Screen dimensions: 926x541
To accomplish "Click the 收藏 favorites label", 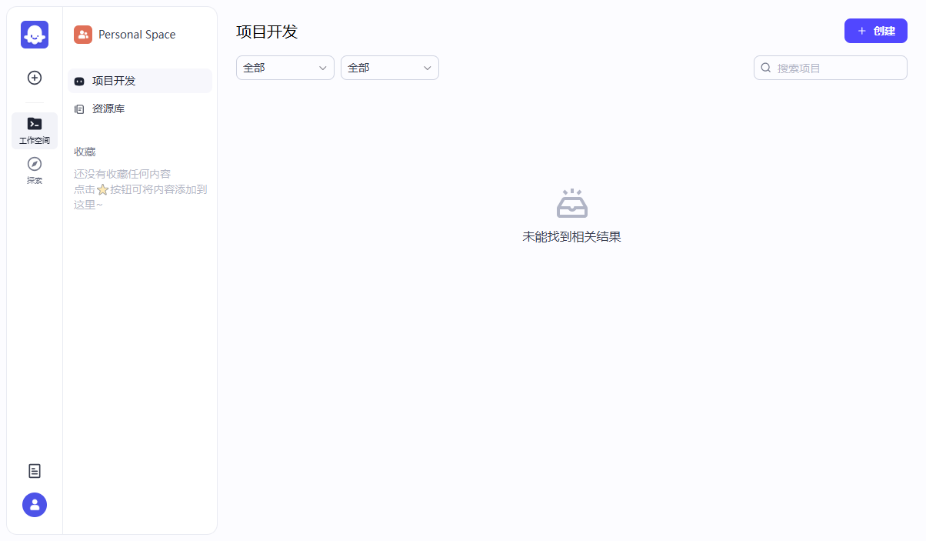I will 85,152.
